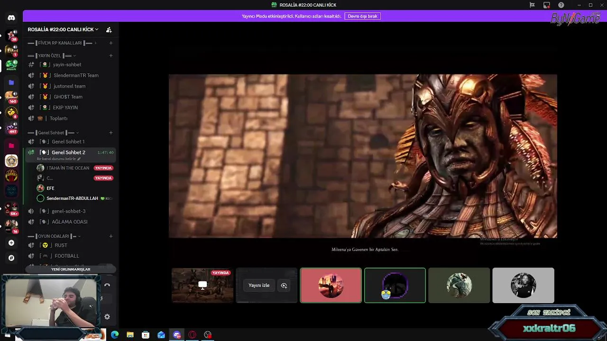Add channel to YAYIN ÖZEL category

111,55
